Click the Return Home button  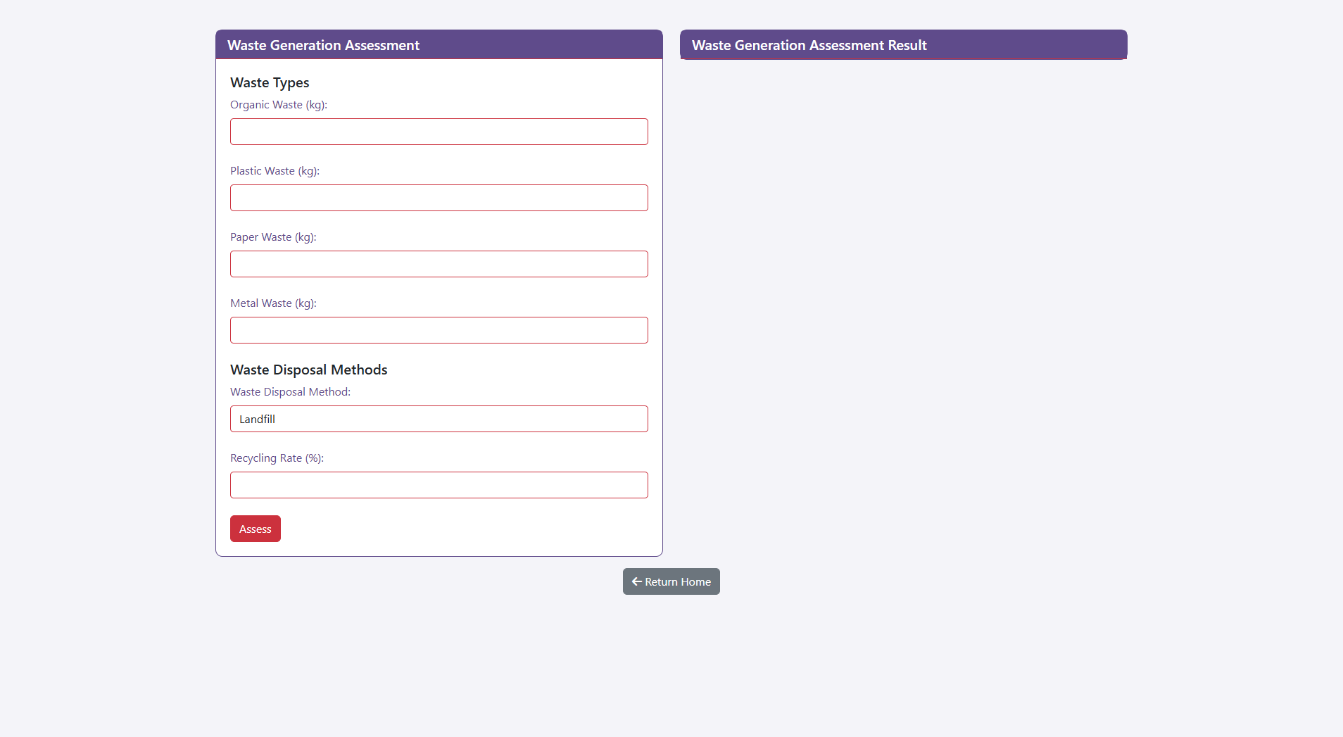[x=671, y=581]
